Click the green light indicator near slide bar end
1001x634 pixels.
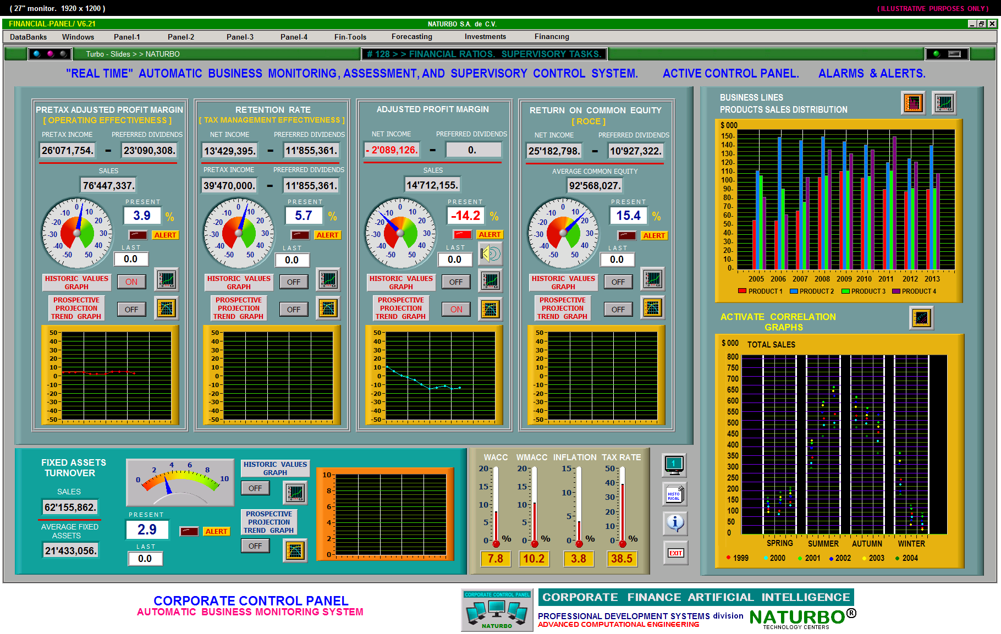click(937, 54)
